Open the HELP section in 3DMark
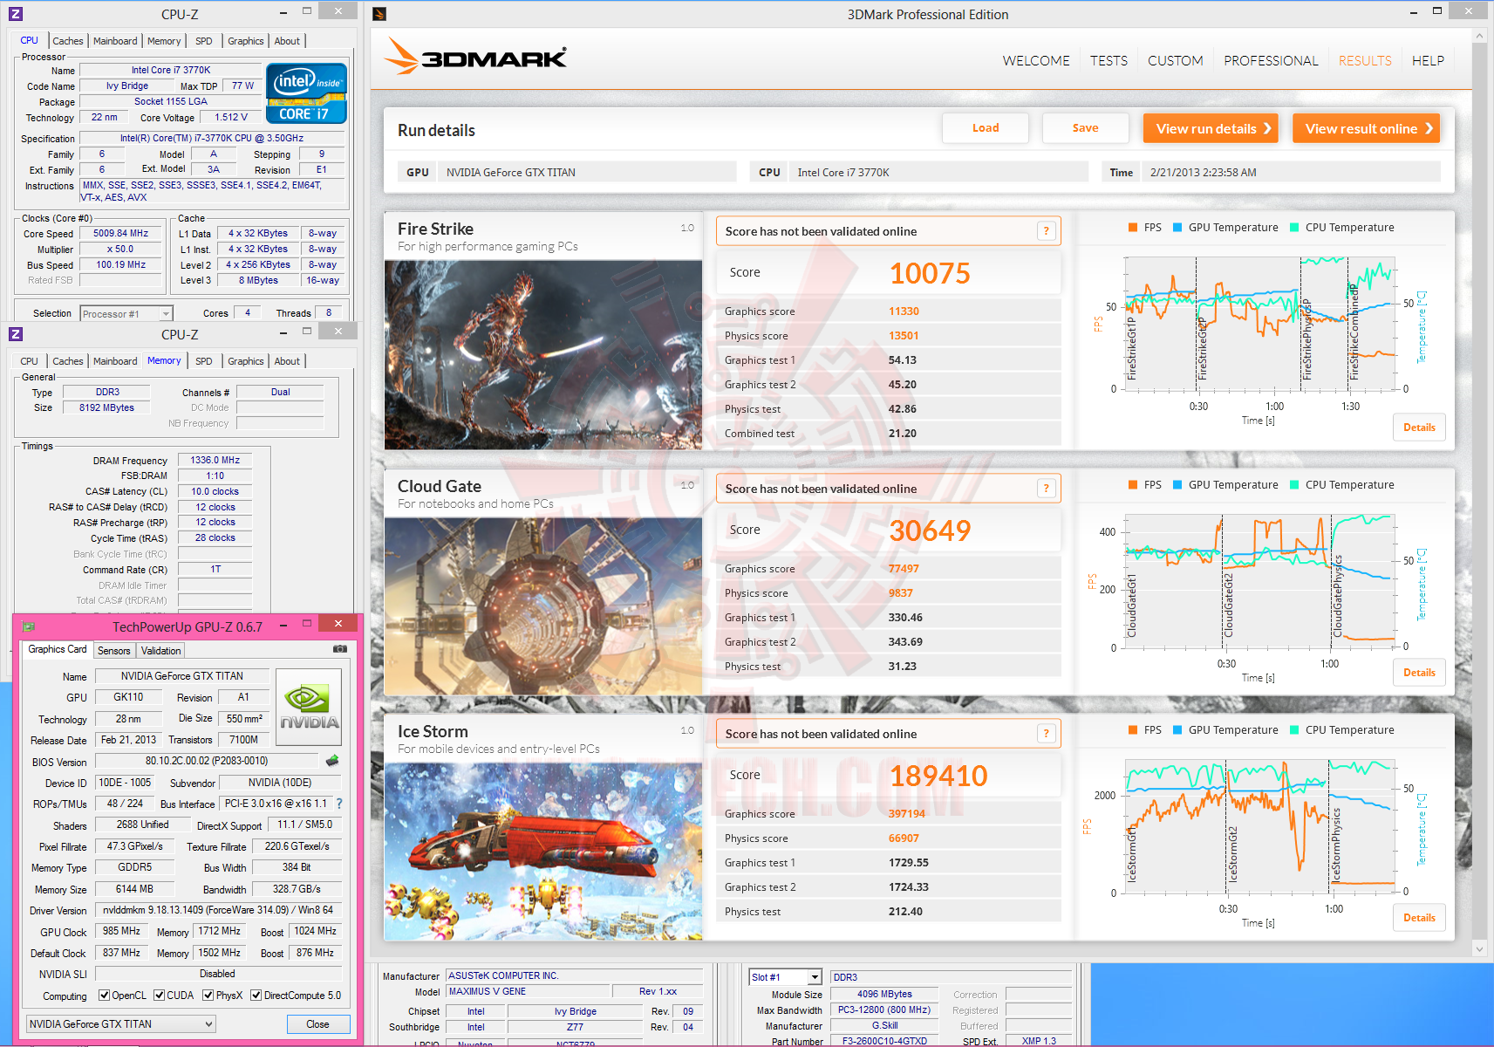 point(1428,60)
